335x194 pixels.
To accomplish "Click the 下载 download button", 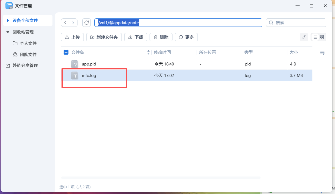I will coord(135,37).
